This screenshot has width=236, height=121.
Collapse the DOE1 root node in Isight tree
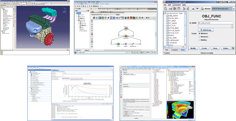click(x=75, y=13)
